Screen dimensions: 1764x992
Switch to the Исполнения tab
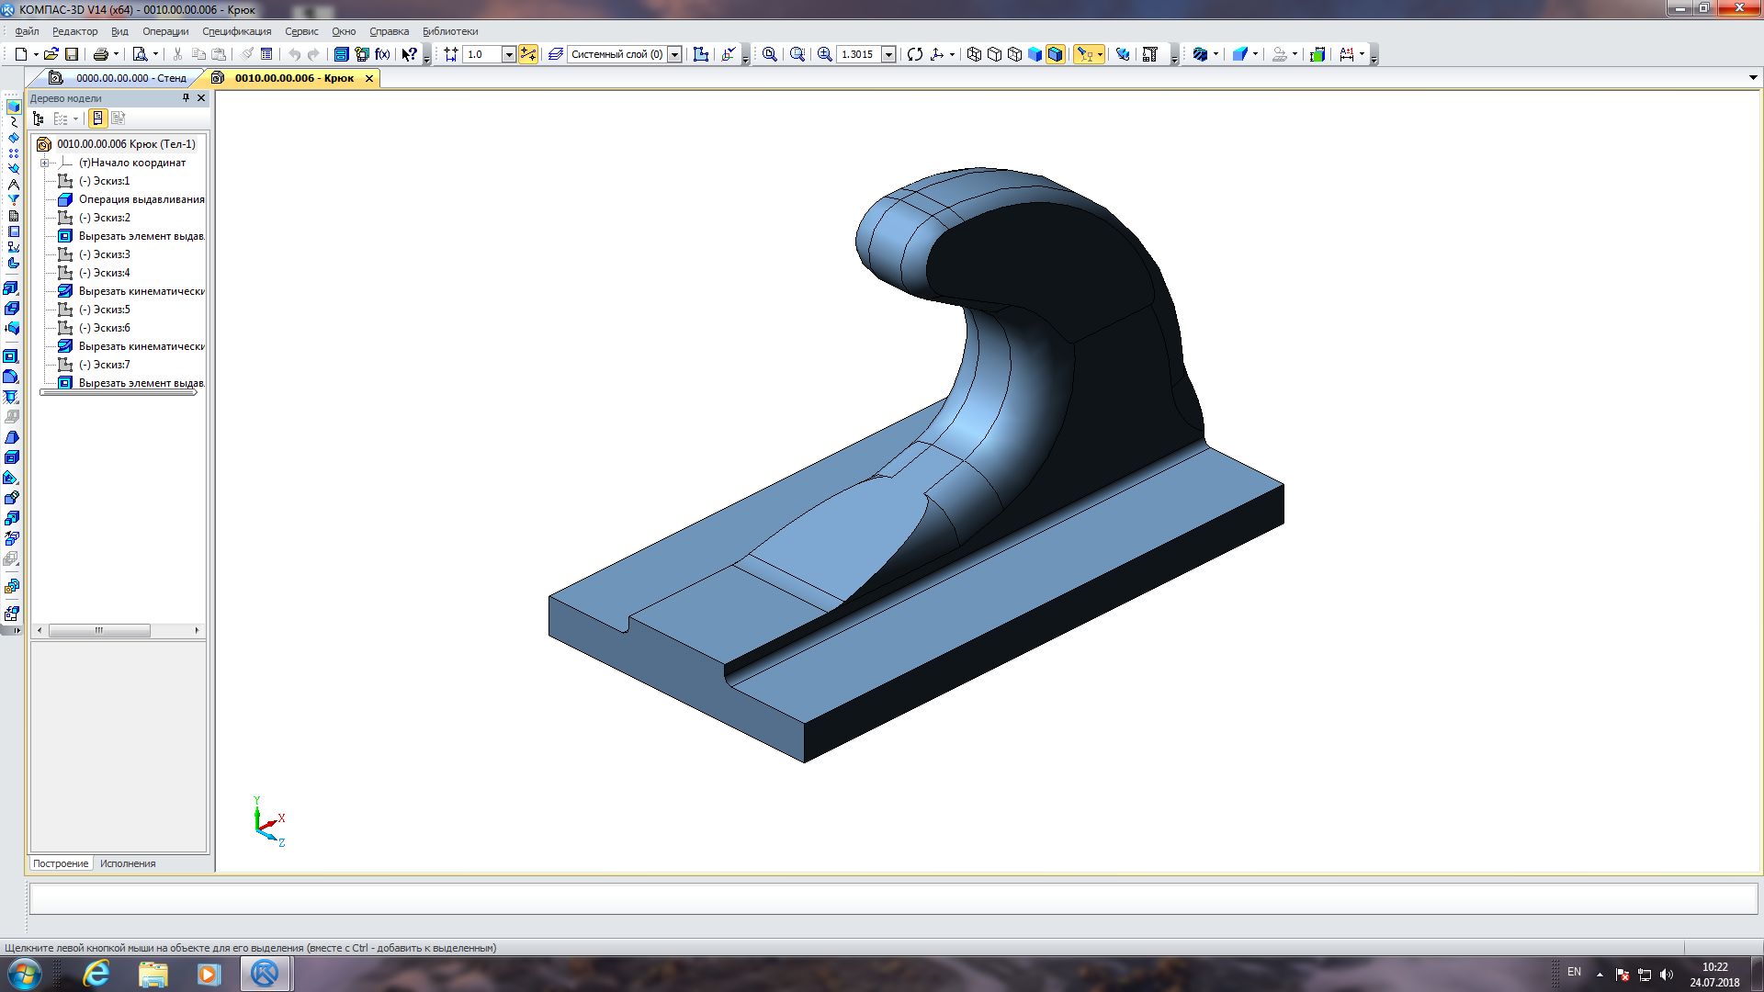128,863
